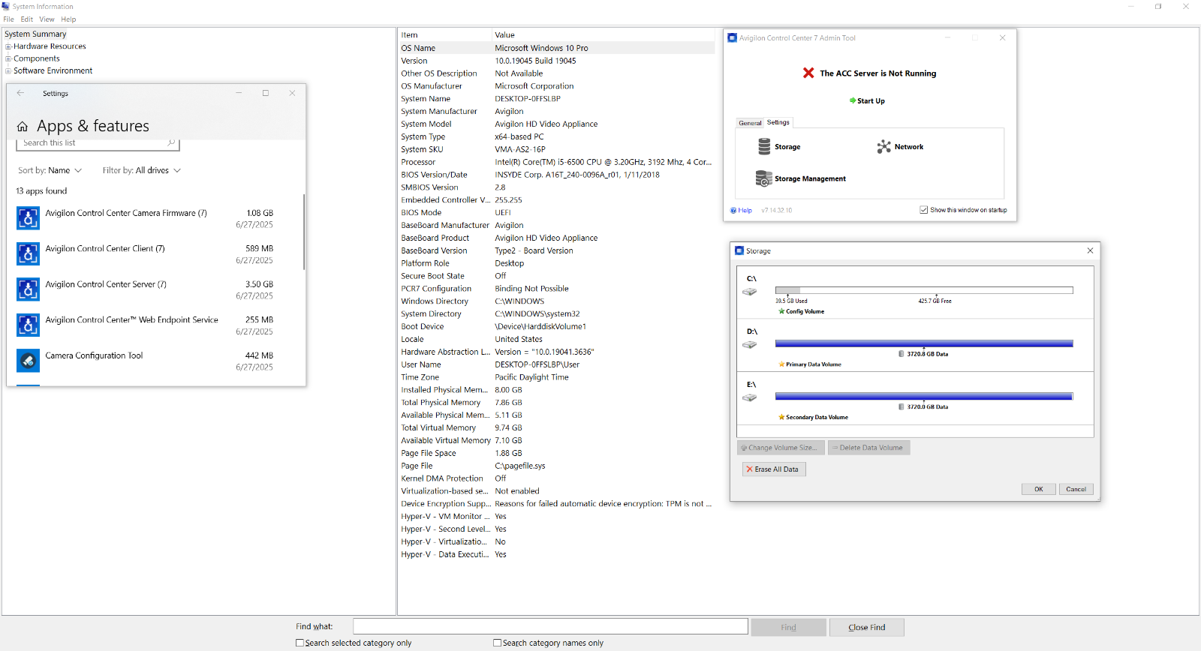
Task: Click the Change Volume Size button
Action: (781, 448)
